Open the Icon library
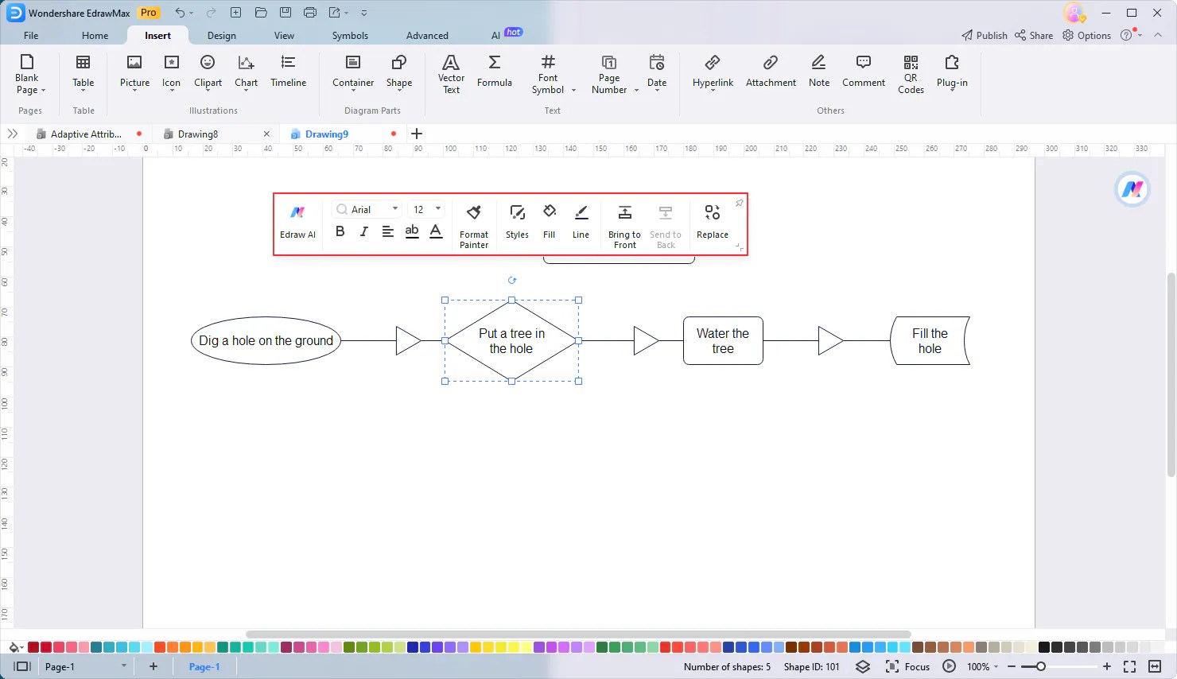Viewport: 1177px width, 679px height. (171, 72)
